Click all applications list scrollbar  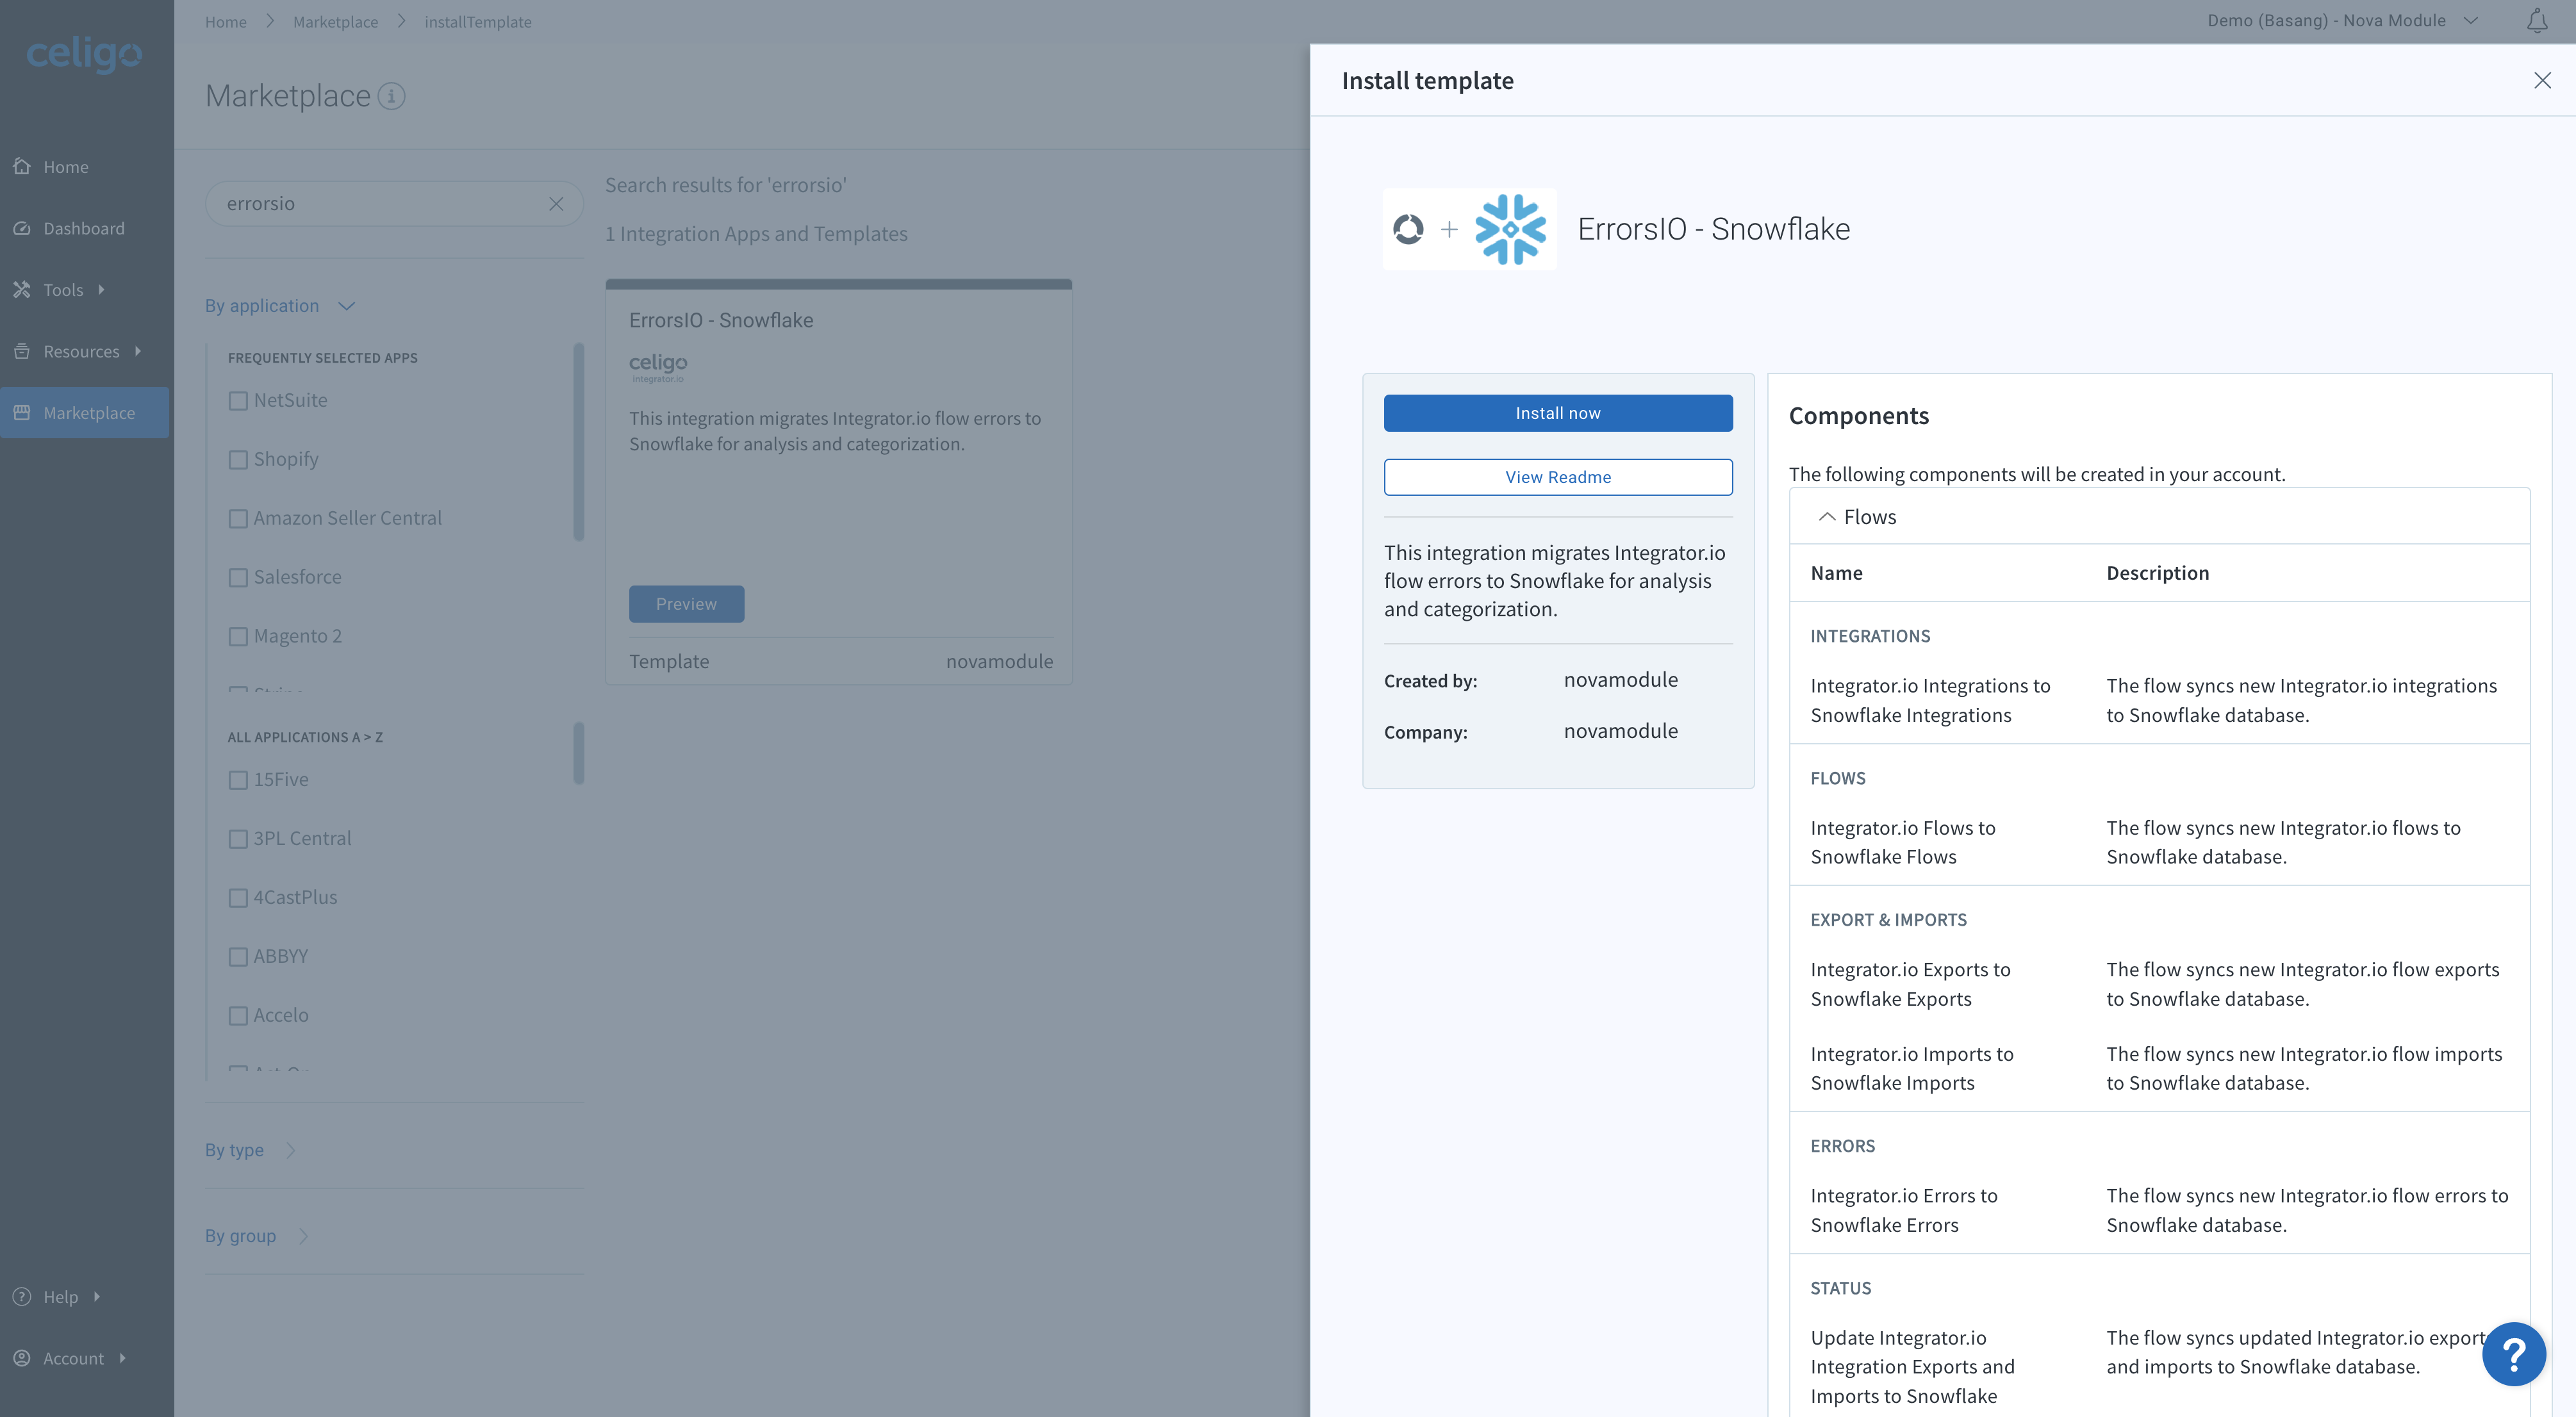click(x=578, y=753)
